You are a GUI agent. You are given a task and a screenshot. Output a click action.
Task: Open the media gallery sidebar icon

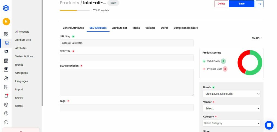click(x=6, y=52)
